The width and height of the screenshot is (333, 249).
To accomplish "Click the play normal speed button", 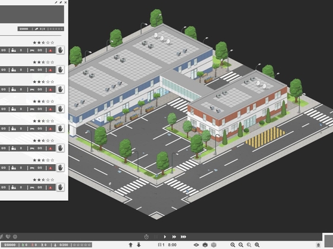I will click(165, 237).
